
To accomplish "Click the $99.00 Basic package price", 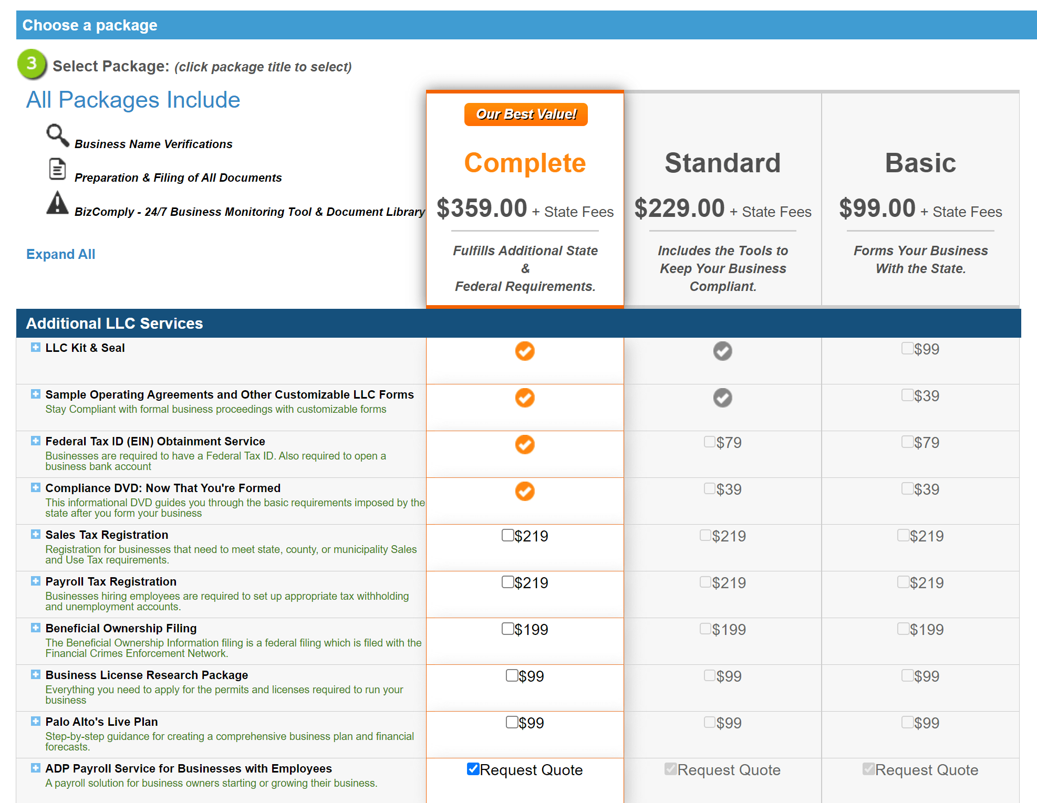I will tap(877, 208).
